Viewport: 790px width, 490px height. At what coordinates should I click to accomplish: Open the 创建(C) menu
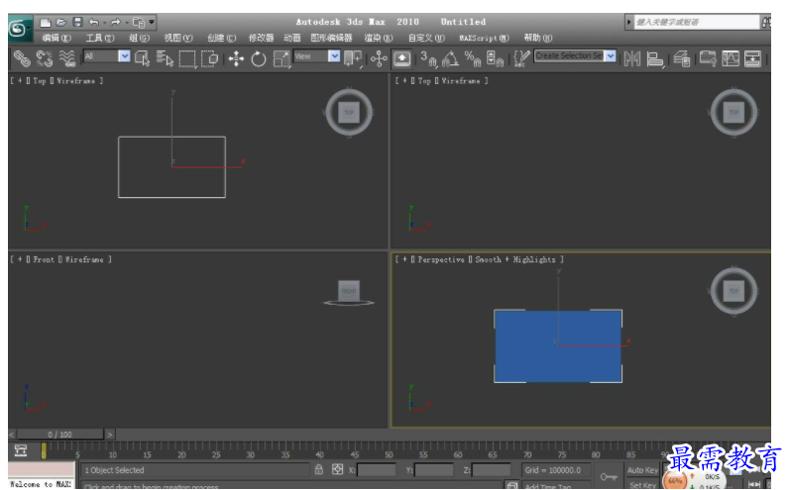222,38
